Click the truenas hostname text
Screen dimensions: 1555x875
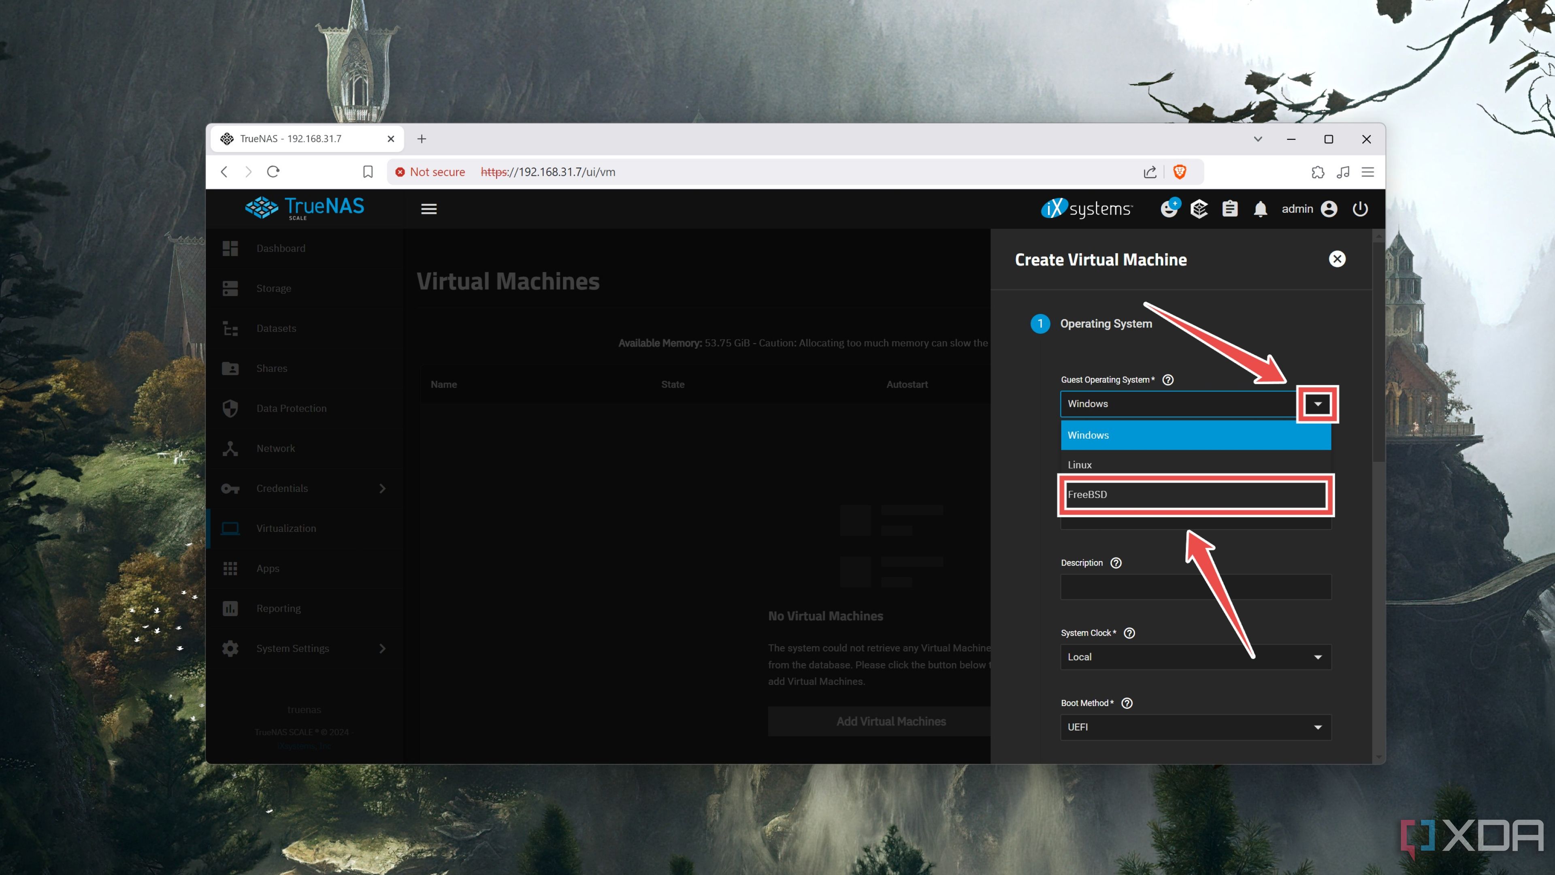(304, 710)
